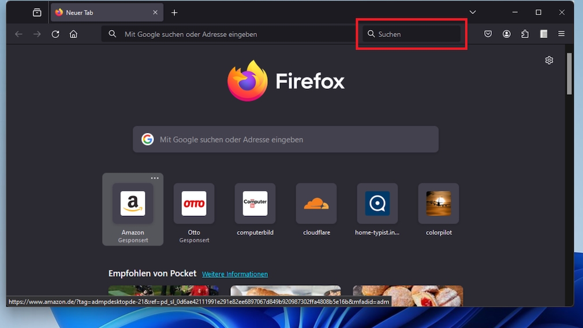
Task: Open the Amazon shortcut tile
Action: pyautogui.click(x=133, y=209)
